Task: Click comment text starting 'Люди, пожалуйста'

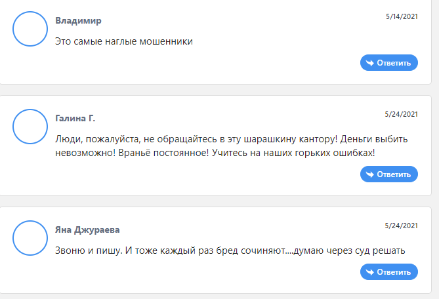Action: [231, 146]
